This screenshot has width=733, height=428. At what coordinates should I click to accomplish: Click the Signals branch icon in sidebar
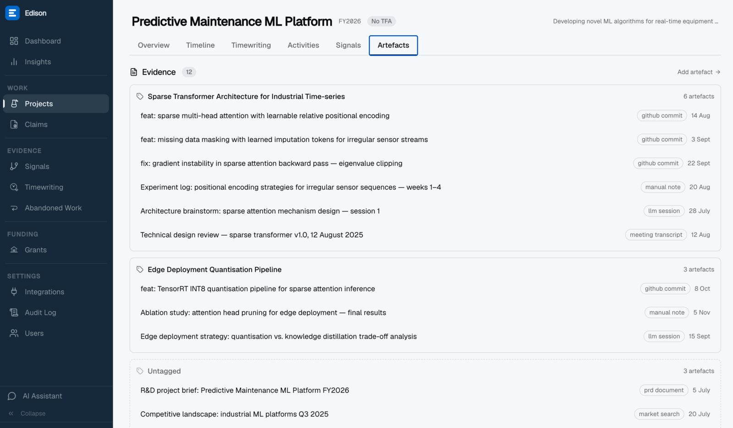pyautogui.click(x=14, y=167)
